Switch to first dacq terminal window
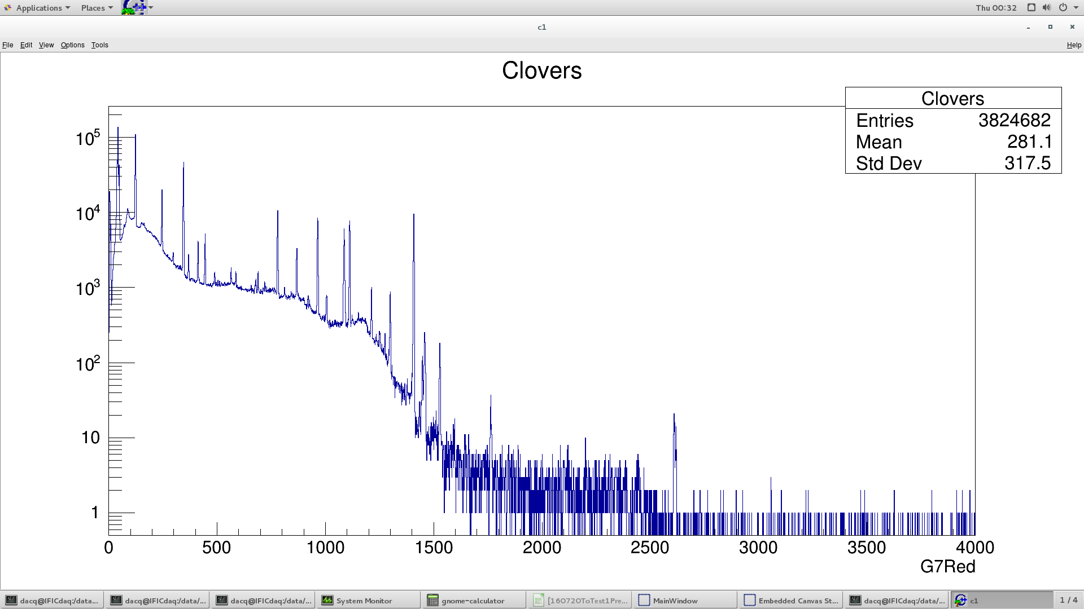This screenshot has width=1084, height=609. pos(52,601)
